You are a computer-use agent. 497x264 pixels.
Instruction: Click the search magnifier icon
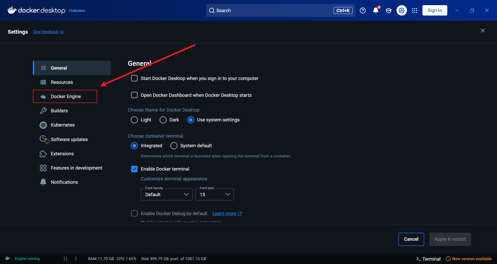[212, 10]
